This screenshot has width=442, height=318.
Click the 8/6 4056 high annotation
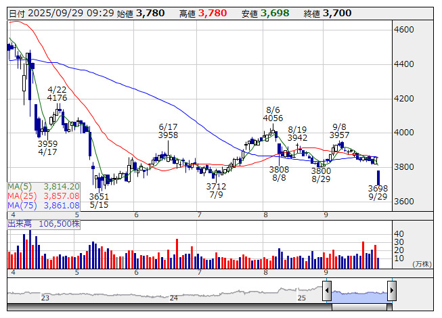tap(273, 114)
